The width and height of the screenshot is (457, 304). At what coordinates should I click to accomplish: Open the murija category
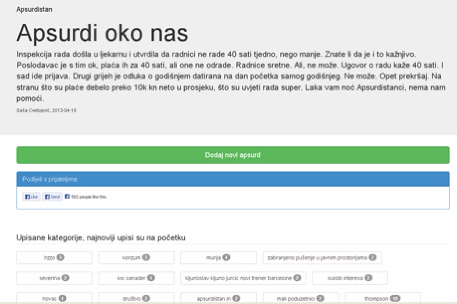coord(218,258)
